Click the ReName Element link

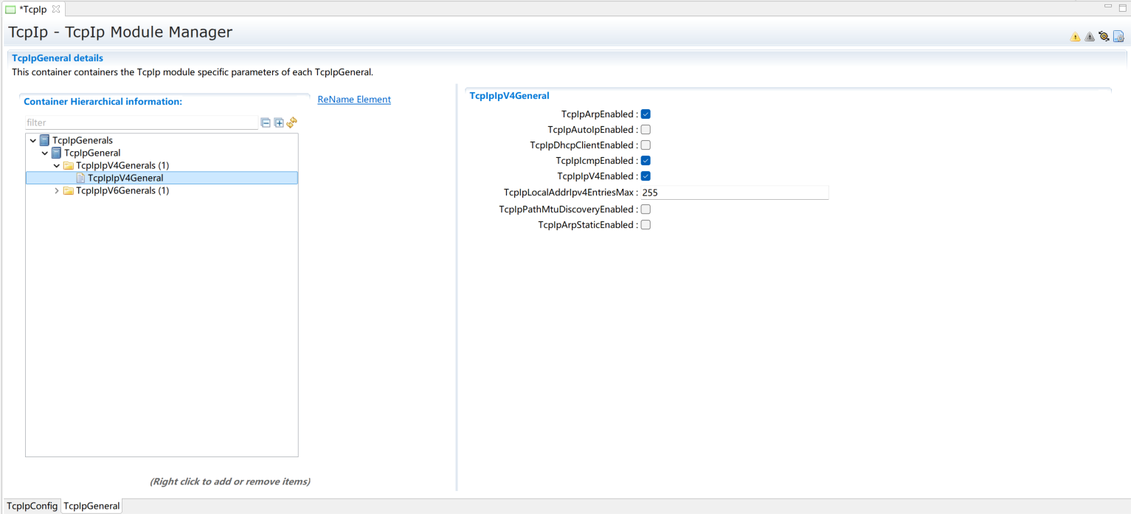tap(354, 100)
